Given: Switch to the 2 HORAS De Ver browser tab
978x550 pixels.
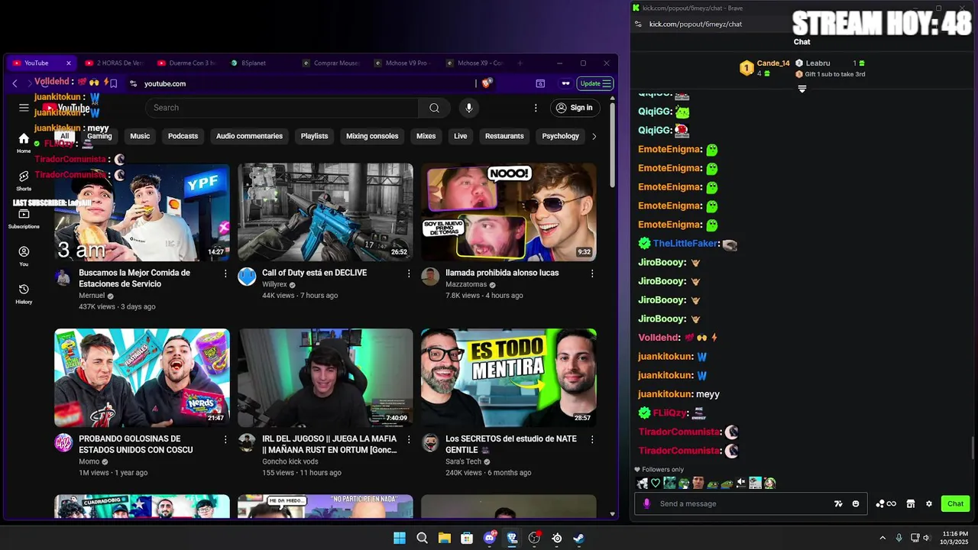Looking at the screenshot, I should coord(113,63).
